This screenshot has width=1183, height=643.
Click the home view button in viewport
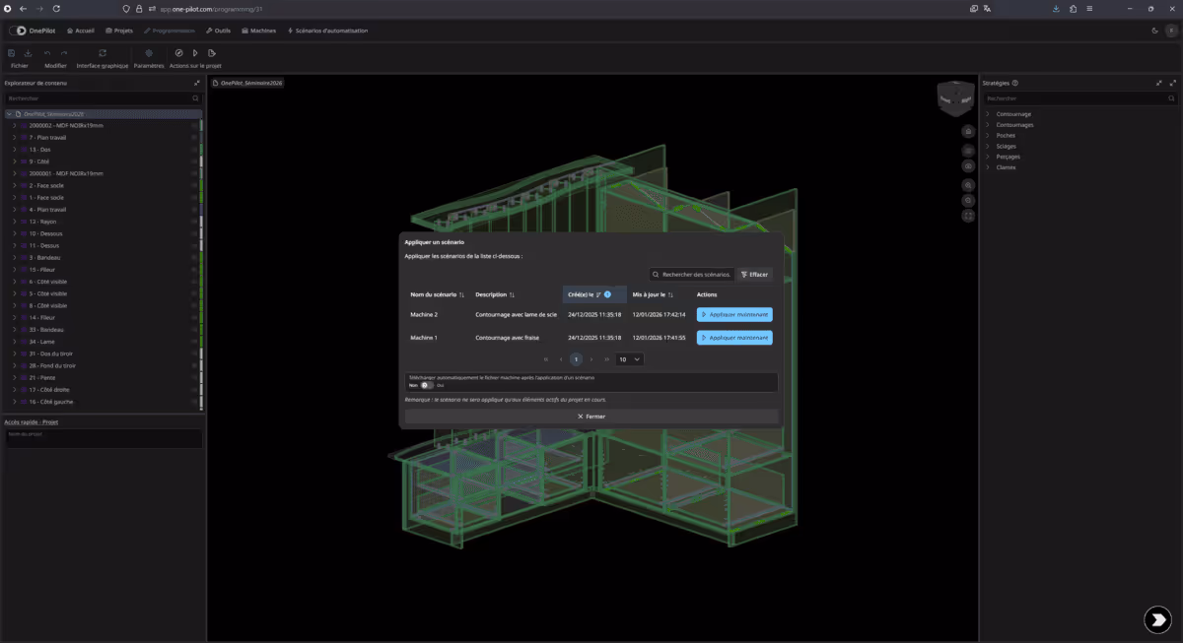coord(969,131)
